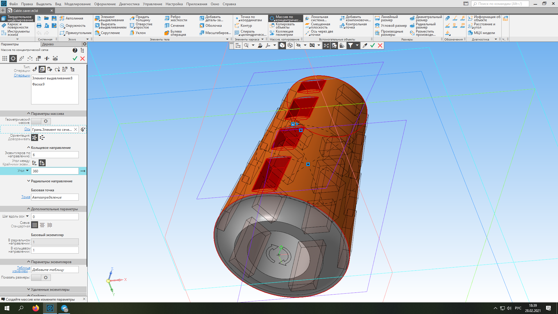Select the array by points icon

[30, 58]
